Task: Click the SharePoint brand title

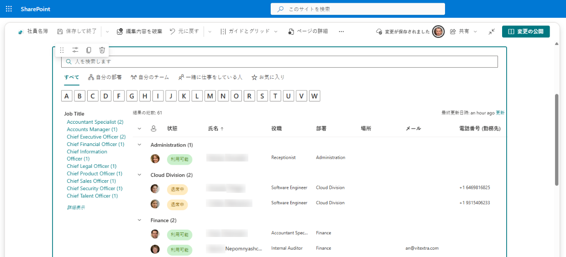Action: coord(36,9)
